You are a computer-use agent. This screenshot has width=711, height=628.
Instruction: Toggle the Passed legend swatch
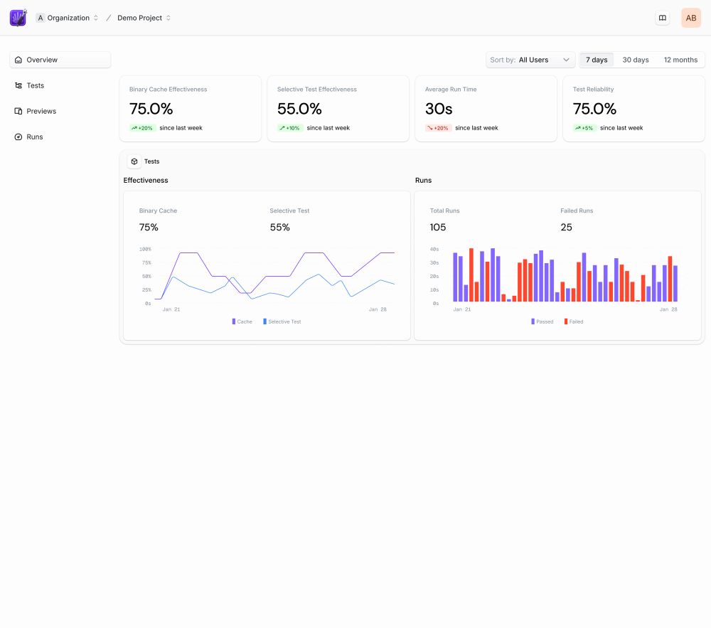[x=533, y=321]
